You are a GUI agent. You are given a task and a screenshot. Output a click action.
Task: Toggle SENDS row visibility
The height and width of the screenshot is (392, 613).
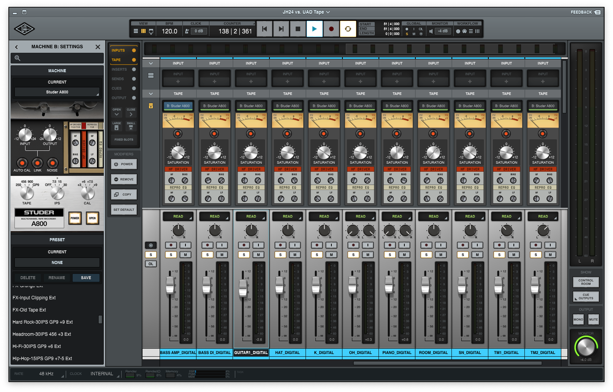click(134, 79)
